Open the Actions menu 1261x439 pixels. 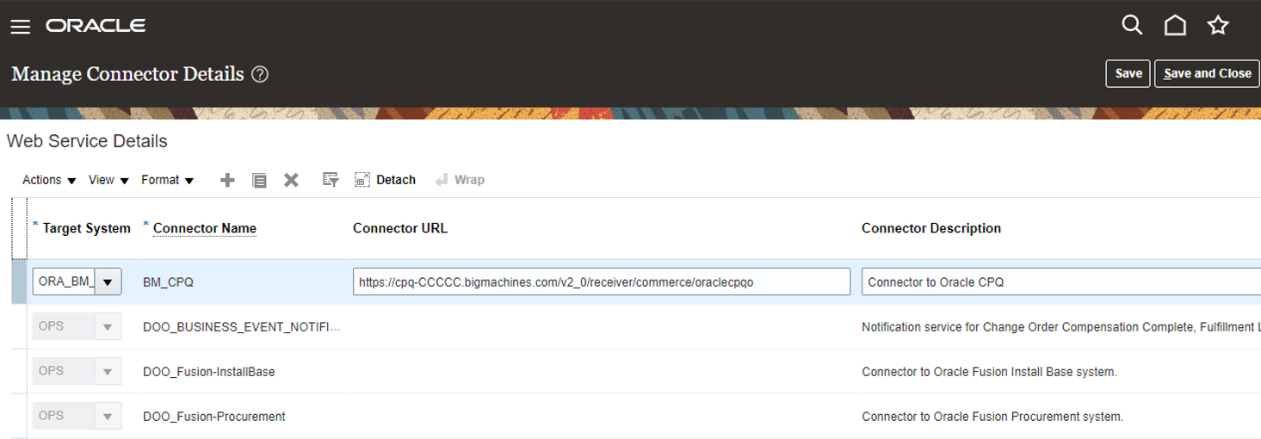(x=49, y=180)
